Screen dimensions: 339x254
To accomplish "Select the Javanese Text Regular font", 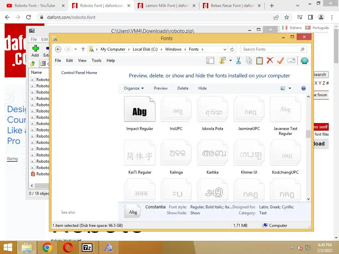I will click(x=285, y=116).
